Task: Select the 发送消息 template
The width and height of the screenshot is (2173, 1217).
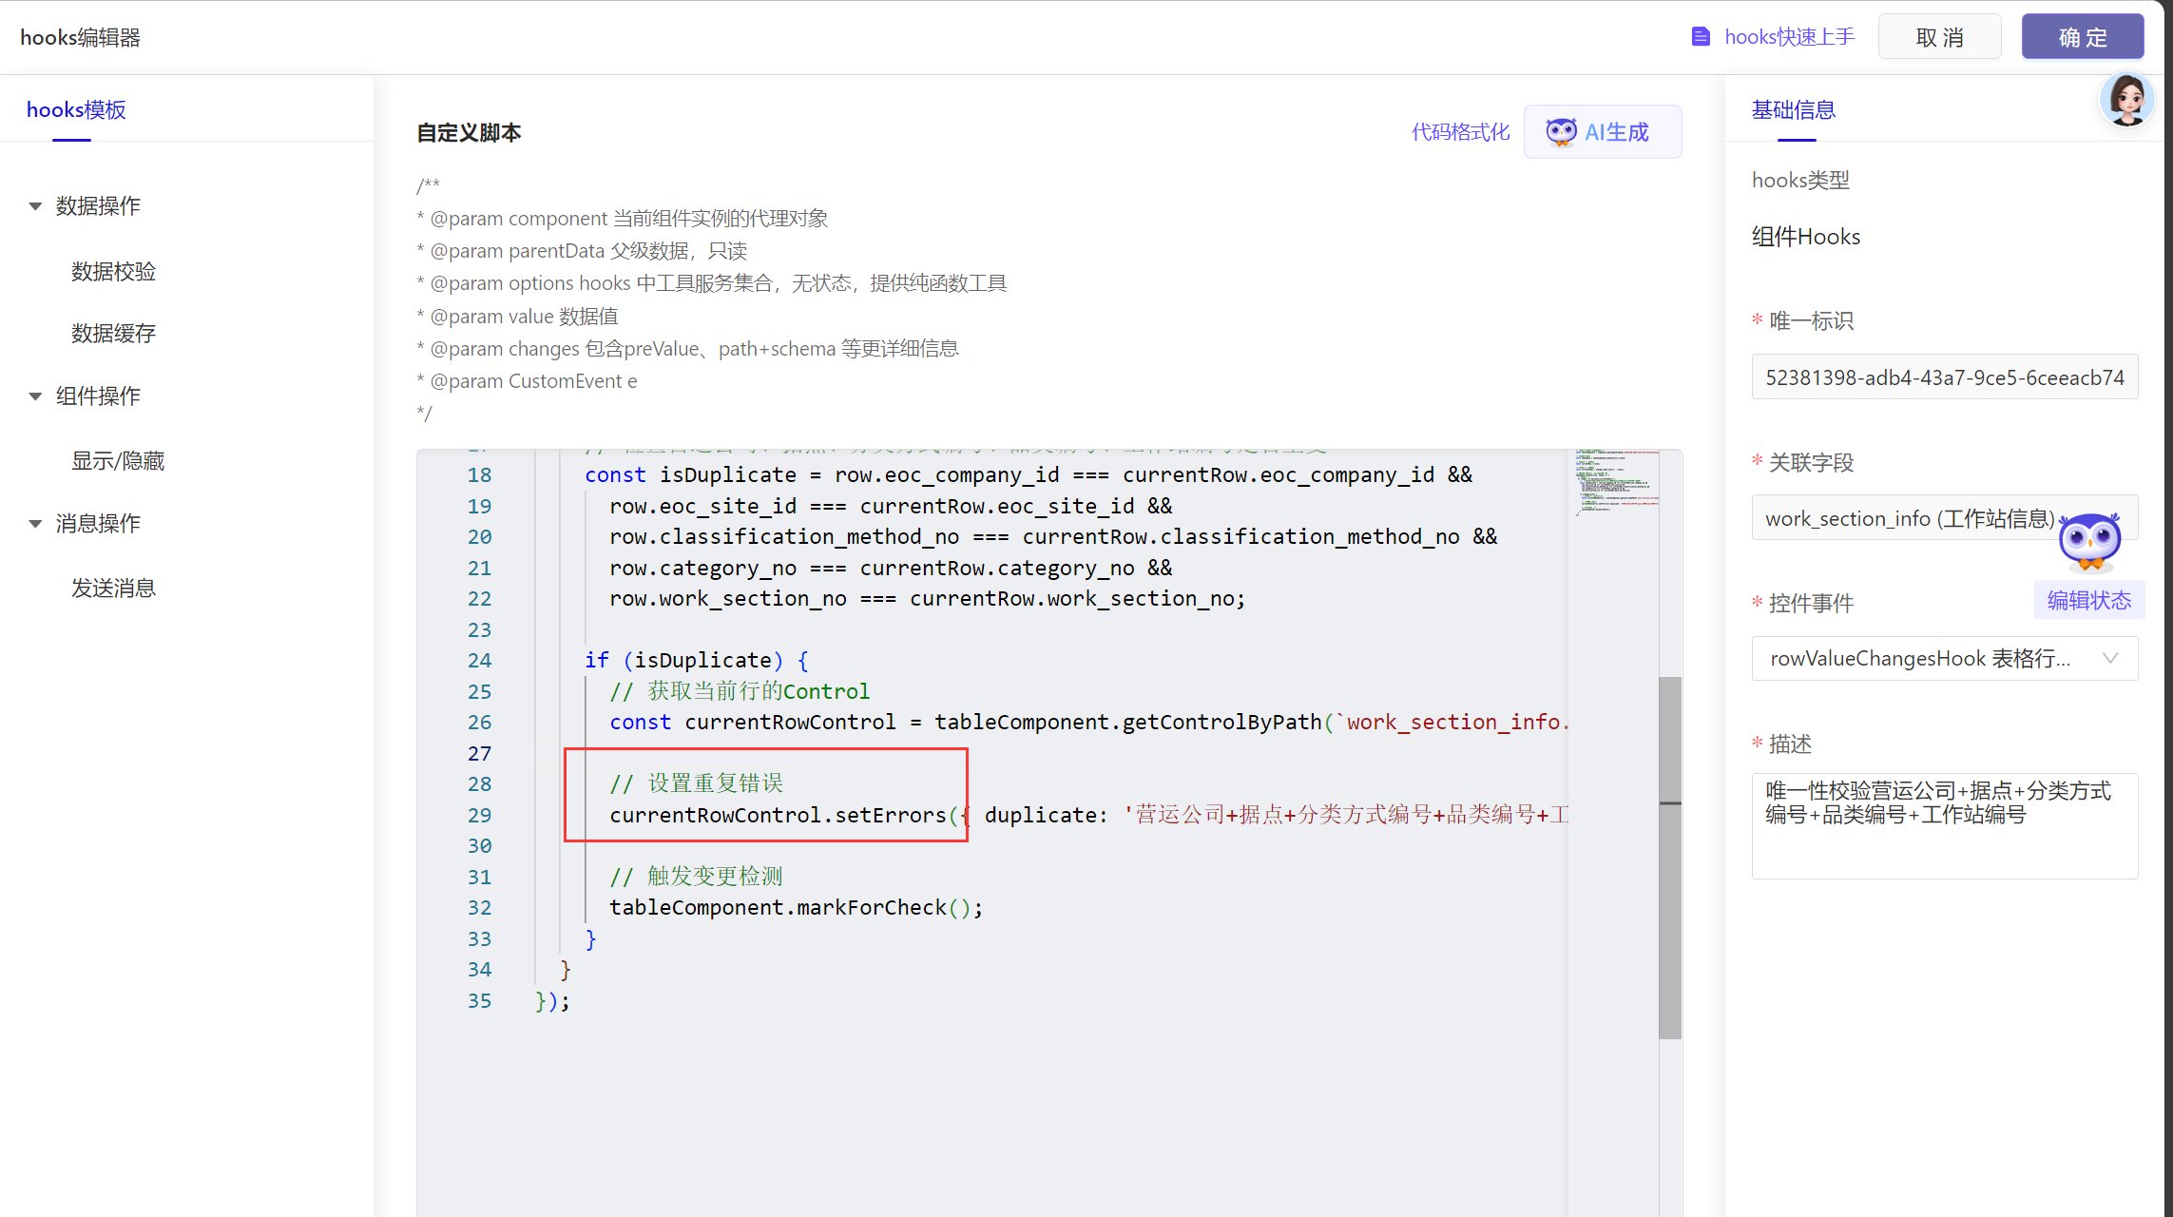Action: [x=113, y=589]
